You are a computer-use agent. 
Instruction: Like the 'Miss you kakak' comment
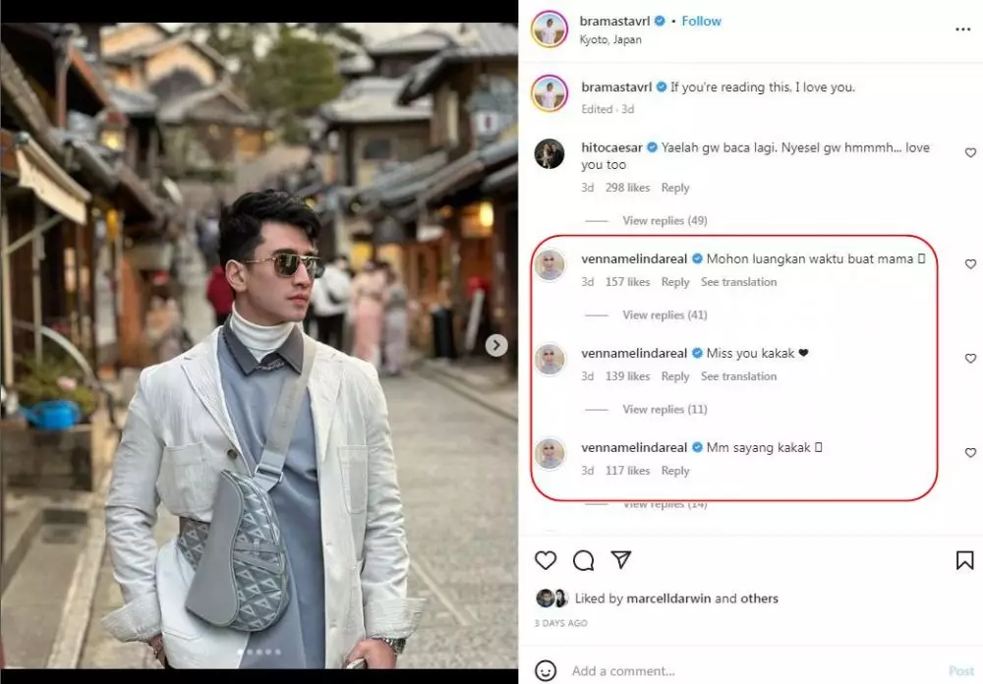pos(970,358)
